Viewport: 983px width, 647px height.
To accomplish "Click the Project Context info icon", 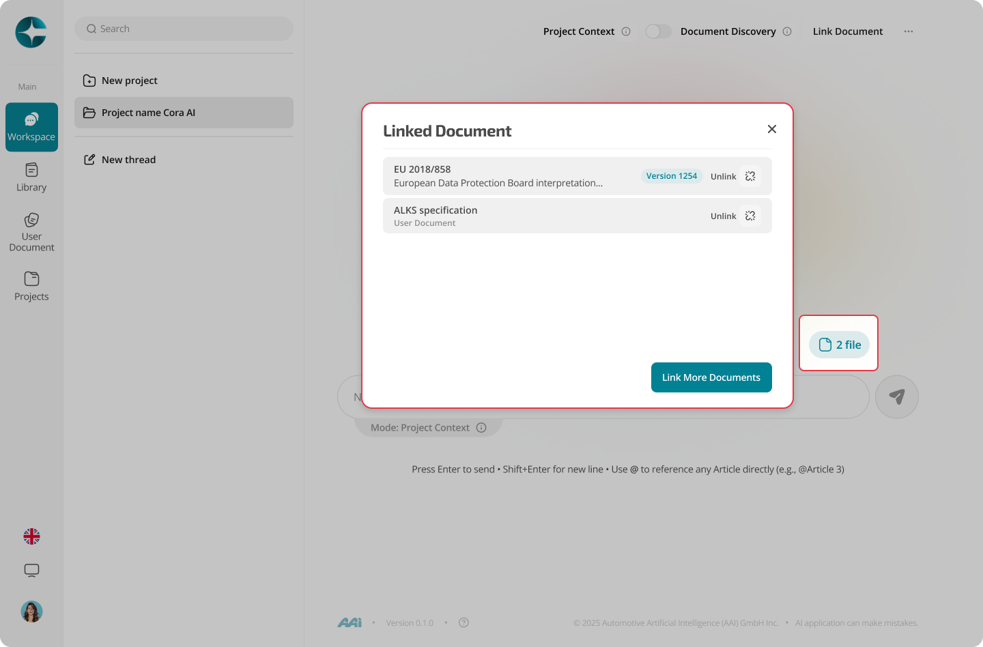I will [626, 31].
